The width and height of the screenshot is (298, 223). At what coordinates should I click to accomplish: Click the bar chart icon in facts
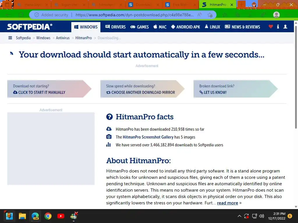(108, 145)
